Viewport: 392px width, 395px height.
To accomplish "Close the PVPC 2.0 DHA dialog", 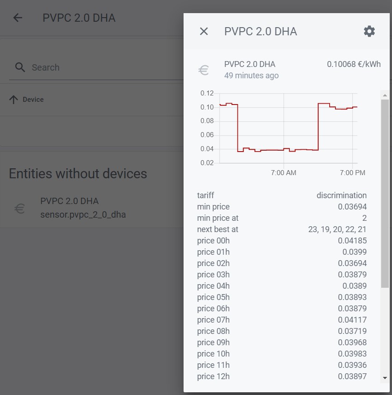I will tap(203, 32).
